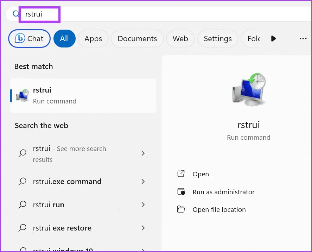Viewport: 312px width, 252px height.
Task: Click the search magnifier icon in search box
Action: (15, 14)
